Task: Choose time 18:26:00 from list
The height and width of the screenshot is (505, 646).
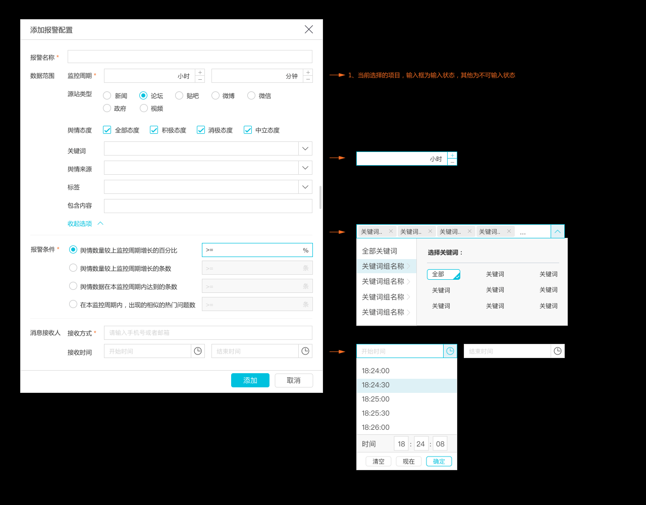Action: (x=407, y=427)
